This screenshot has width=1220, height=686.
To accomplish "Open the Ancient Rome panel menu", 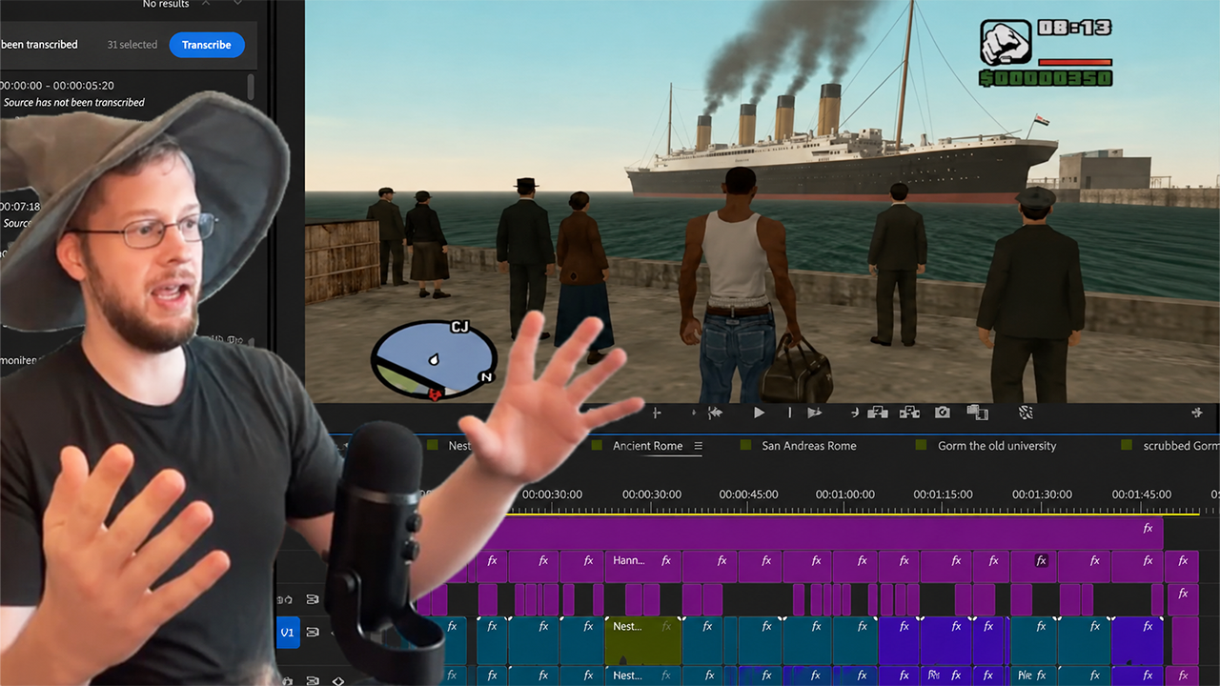I will (698, 446).
